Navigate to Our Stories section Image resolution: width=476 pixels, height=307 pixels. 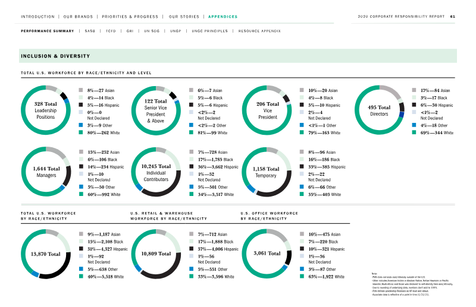click(x=184, y=17)
